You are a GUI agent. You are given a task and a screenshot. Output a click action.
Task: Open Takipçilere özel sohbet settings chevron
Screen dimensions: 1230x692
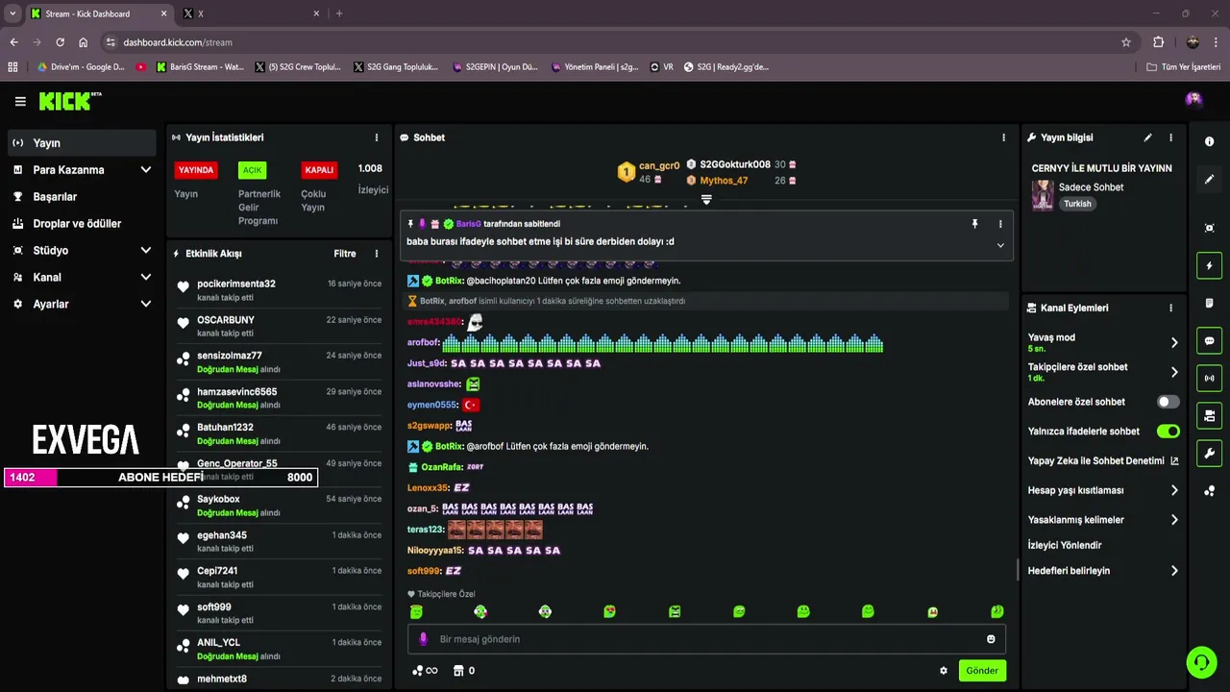pyautogui.click(x=1174, y=372)
